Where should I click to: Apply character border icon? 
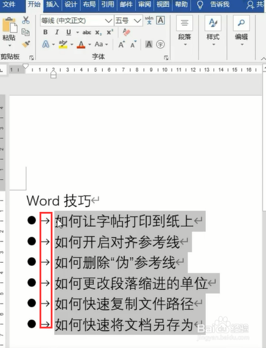(x=160, y=20)
